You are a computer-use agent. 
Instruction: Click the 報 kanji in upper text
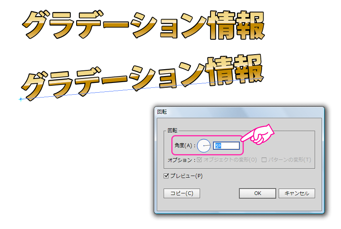[251, 25]
